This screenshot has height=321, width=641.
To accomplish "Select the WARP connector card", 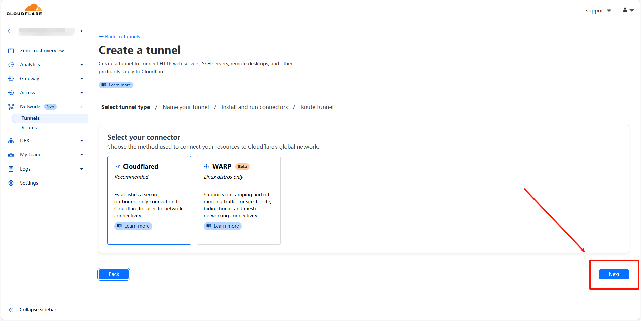I will click(x=238, y=200).
